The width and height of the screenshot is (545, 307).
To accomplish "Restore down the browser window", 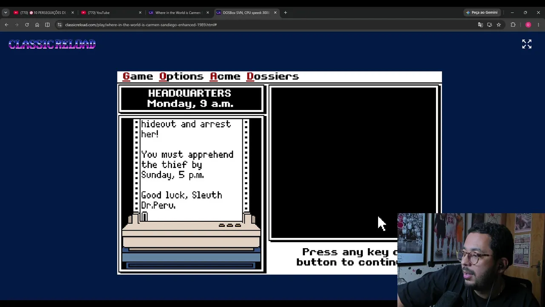I will pyautogui.click(x=525, y=12).
